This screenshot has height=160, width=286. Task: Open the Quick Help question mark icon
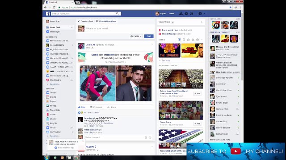coord(200,14)
